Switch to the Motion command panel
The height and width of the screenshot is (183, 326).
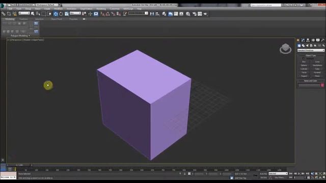click(313, 40)
